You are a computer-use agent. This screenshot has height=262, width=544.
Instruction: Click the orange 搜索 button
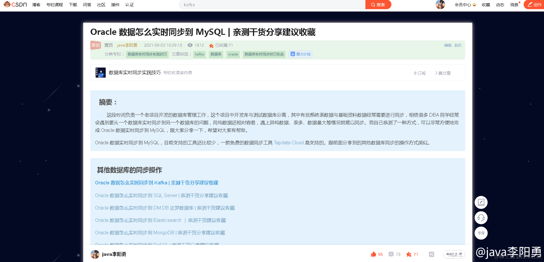pyautogui.click(x=378, y=5)
